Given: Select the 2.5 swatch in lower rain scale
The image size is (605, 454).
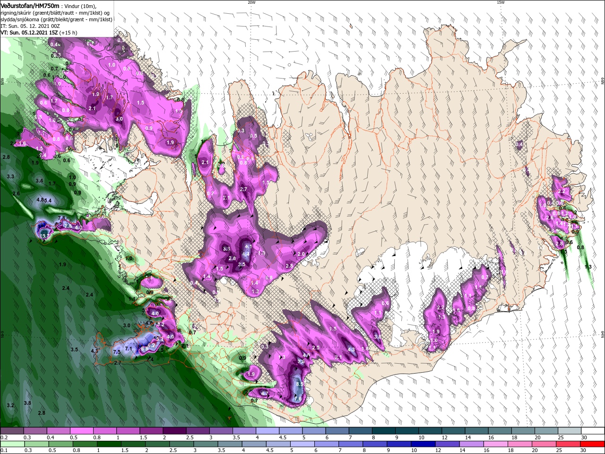Looking at the screenshot, I should pyautogui.click(x=181, y=444).
